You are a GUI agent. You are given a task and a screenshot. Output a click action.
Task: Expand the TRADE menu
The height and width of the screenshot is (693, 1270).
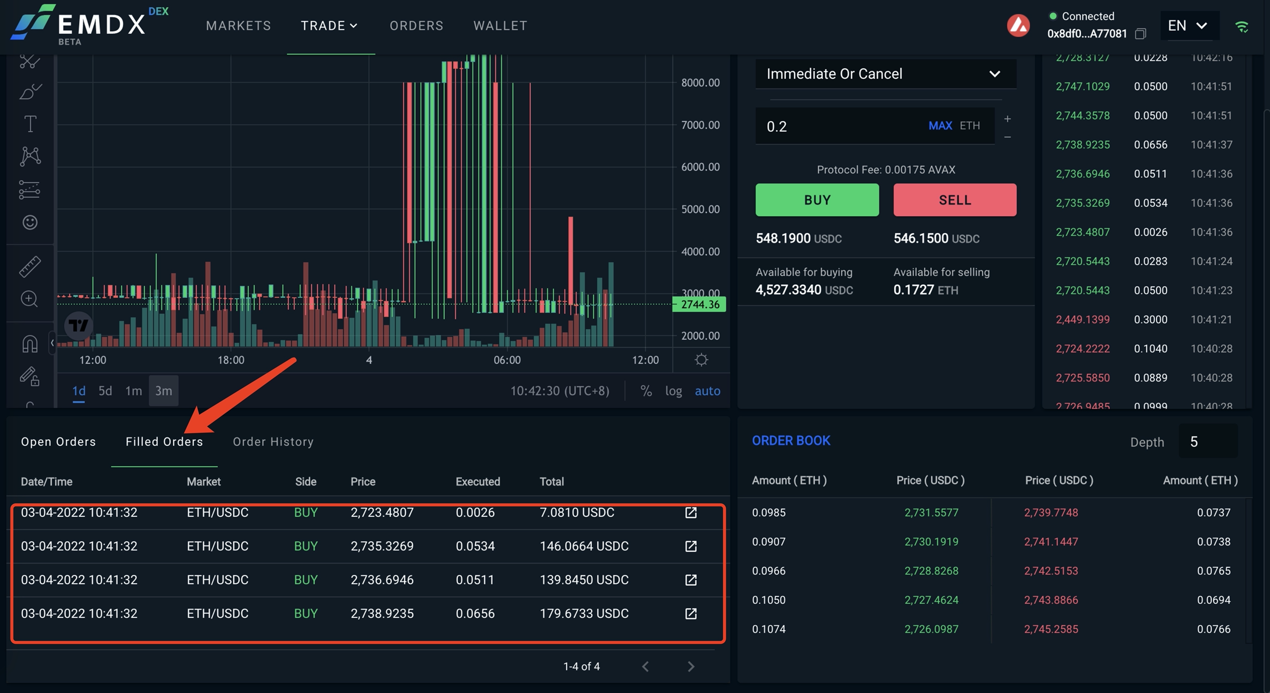[x=329, y=25]
